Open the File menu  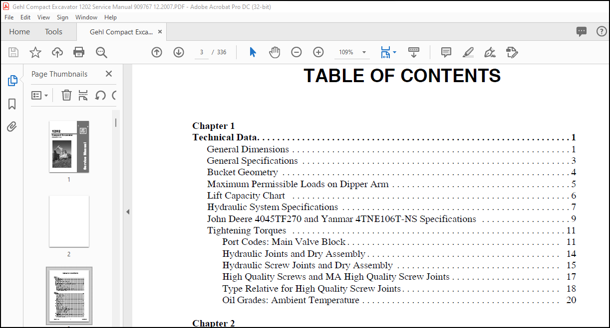click(x=9, y=17)
